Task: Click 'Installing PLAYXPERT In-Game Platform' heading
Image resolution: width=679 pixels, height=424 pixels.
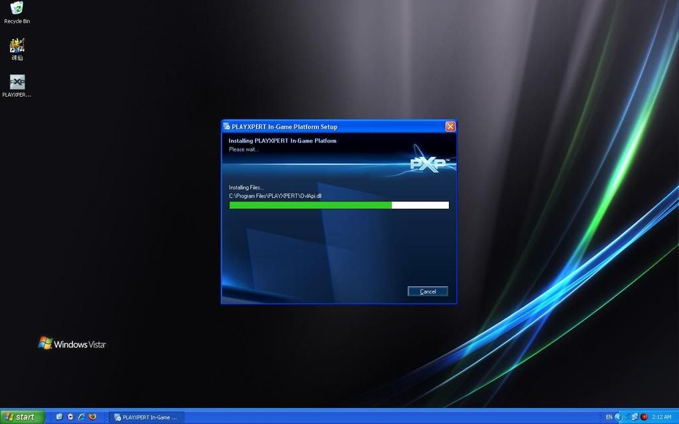Action: coord(282,140)
